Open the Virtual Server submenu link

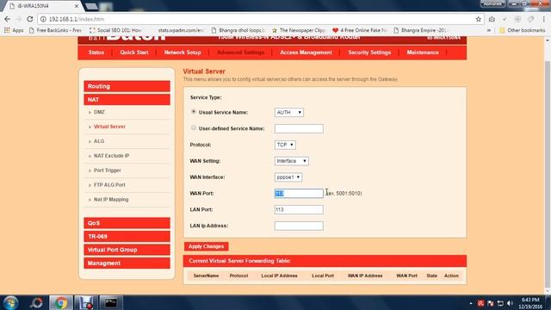click(x=109, y=127)
